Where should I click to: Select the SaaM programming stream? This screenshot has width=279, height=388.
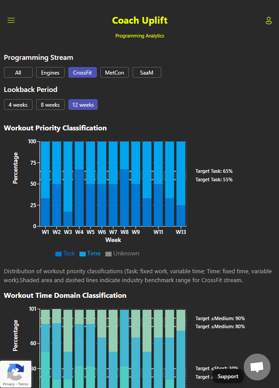147,72
